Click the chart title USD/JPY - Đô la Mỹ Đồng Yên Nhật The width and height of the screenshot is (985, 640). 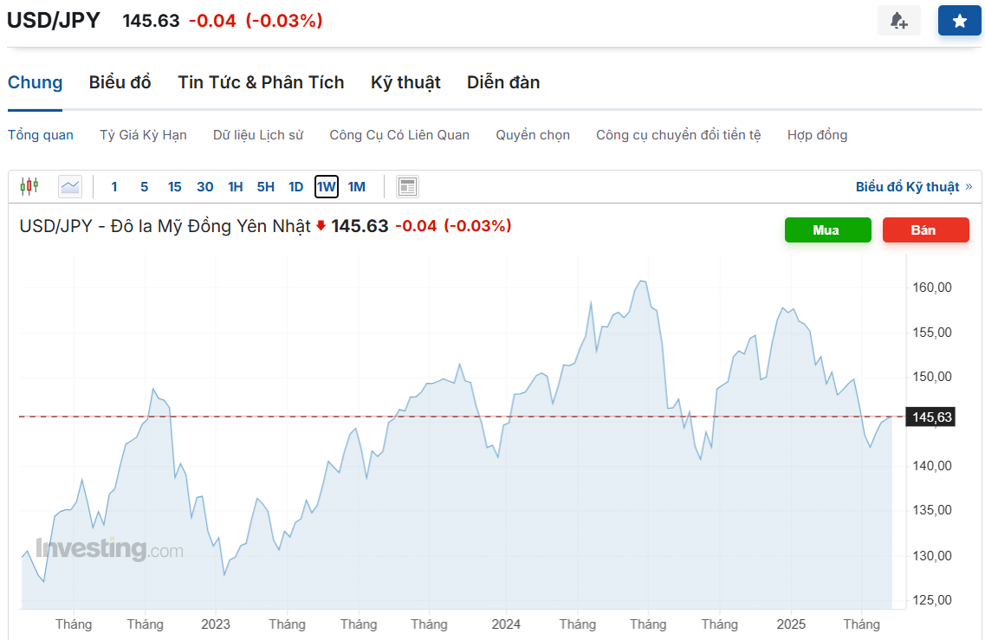click(x=165, y=226)
